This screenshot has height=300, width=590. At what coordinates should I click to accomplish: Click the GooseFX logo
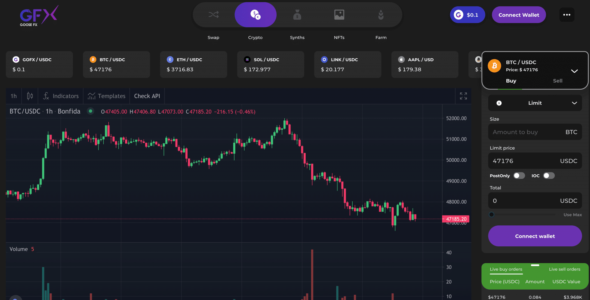(39, 16)
